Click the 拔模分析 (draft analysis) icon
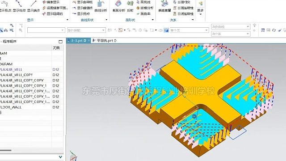Screen dimensions: 286x161 pos(138,8)
